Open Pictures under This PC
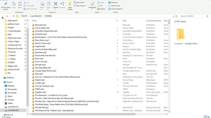Image resolution: width=211 pixels, height=118 pixels. [11, 100]
